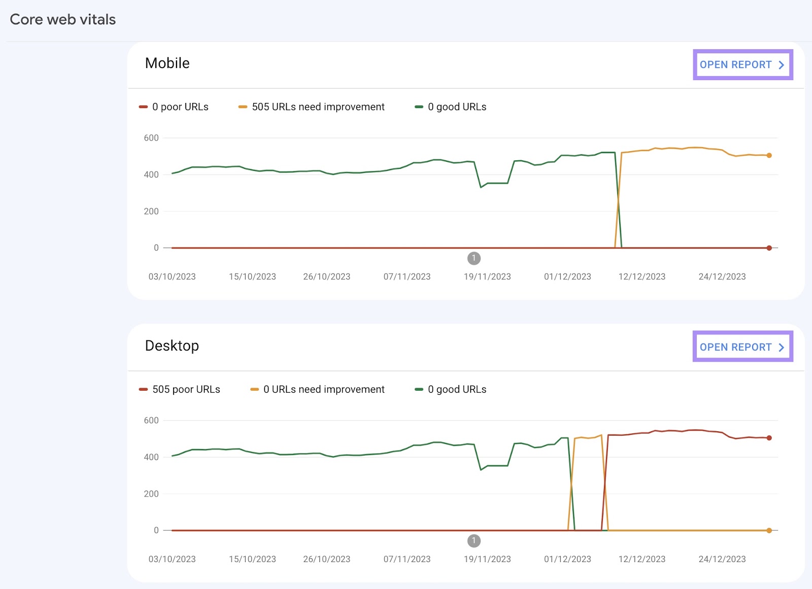Click the gray '1' annotation marker on Desktop chart
The image size is (812, 589).
(x=473, y=541)
